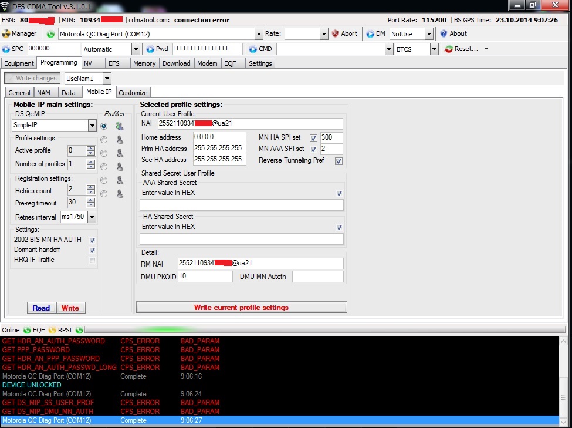The image size is (572, 428).
Task: Toggle HA Shared Secret HEX checkbox
Action: [339, 228]
